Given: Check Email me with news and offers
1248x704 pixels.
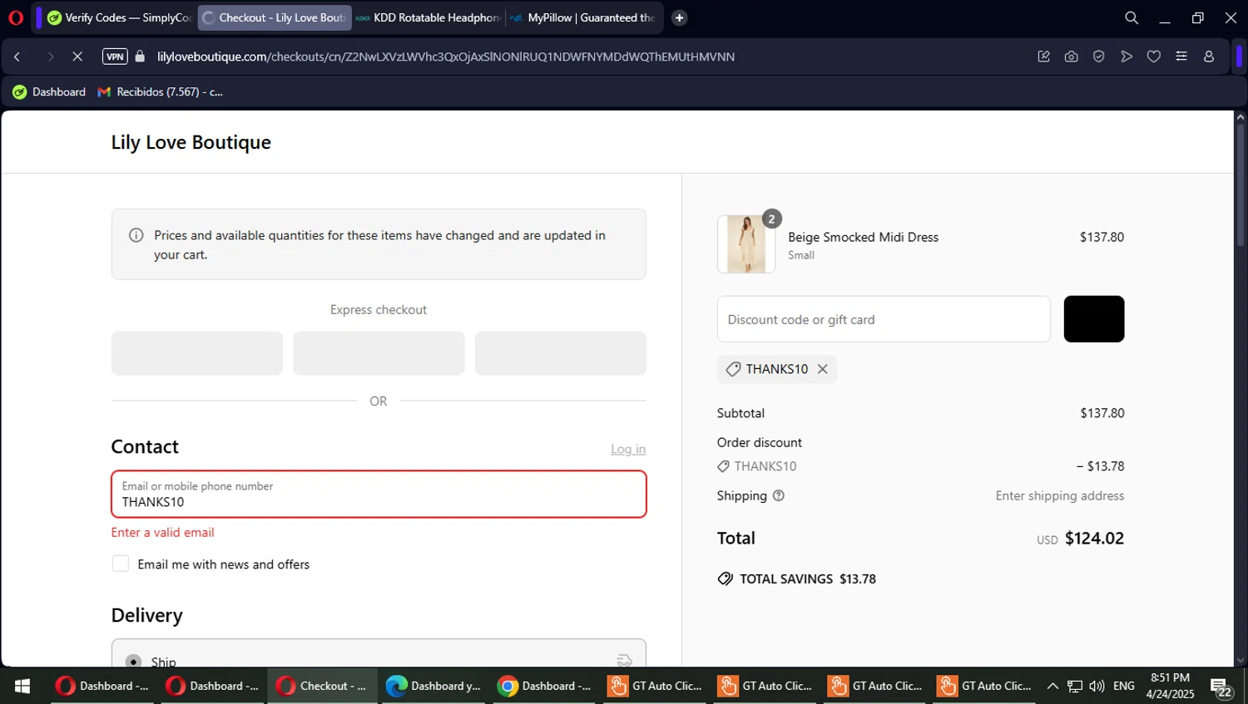Looking at the screenshot, I should (x=121, y=564).
